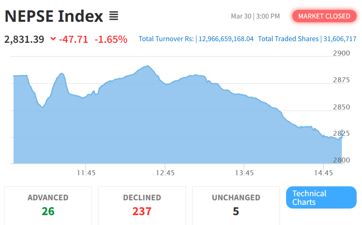Open the Technical Charts button

pos(321,198)
